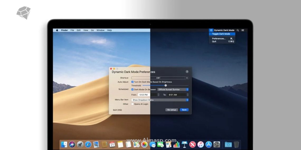
Task: Open System Preferences gear in dock
Action: point(217,144)
